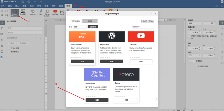The image size is (224, 111).
Task: Open Shape settings in right sidebar
Action: (222, 46)
